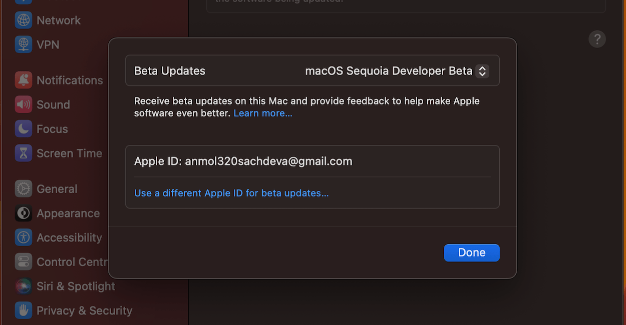The image size is (626, 325).
Task: Click the Sound speaker icon
Action: coord(23,104)
